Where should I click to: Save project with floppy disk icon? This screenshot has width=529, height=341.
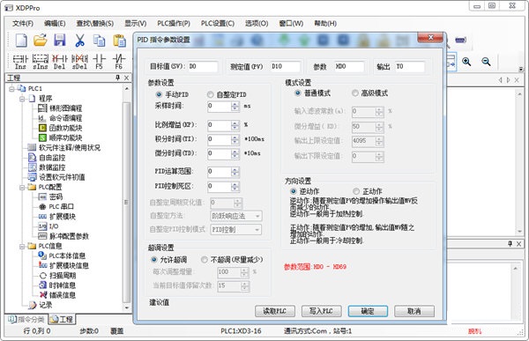[x=60, y=41]
